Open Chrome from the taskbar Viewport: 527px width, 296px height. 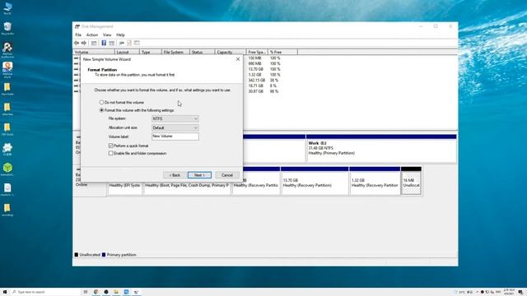[x=96, y=292]
